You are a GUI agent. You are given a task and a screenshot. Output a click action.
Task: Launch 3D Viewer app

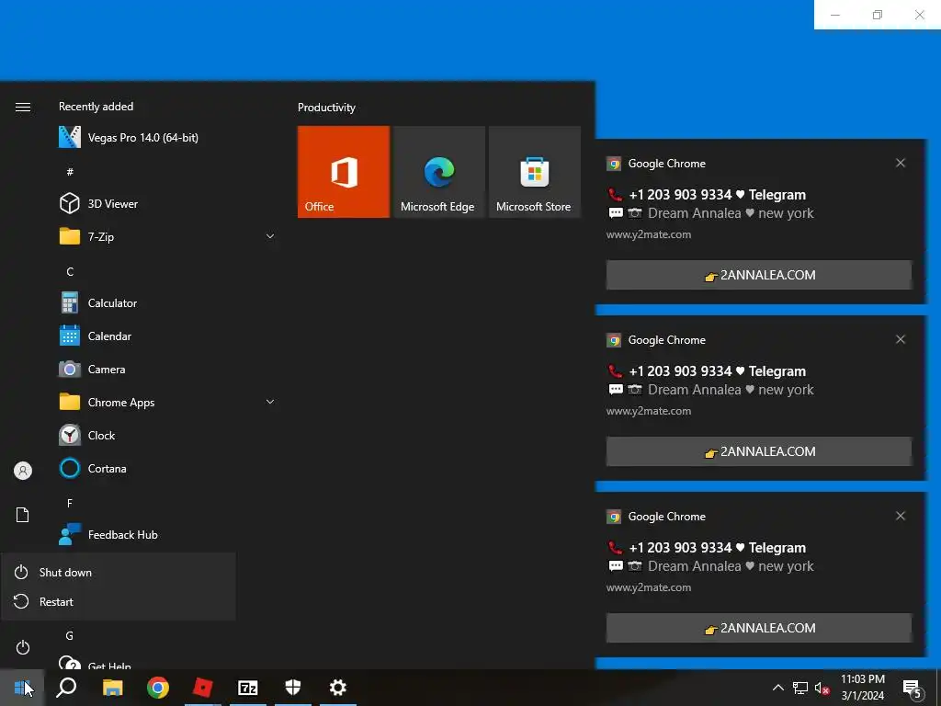167,203
